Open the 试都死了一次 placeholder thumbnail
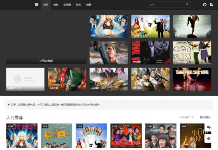Viewport: 218px width, 150px height. coord(25,79)
